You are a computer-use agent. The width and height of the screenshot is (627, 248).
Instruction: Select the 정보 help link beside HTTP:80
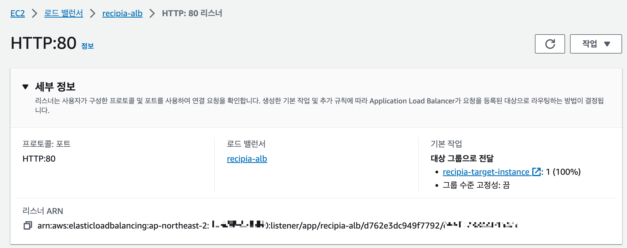click(x=87, y=46)
